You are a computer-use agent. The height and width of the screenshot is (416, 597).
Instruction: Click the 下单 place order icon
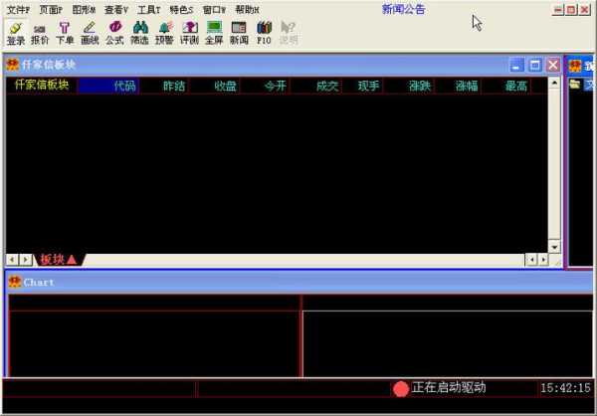point(65,33)
